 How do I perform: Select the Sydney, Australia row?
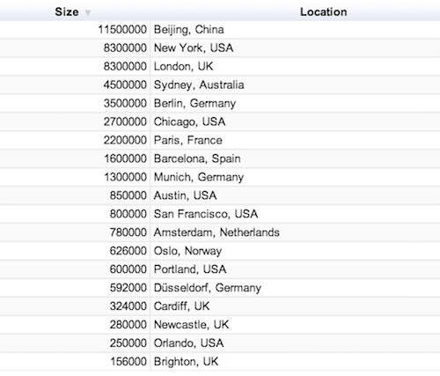point(220,85)
